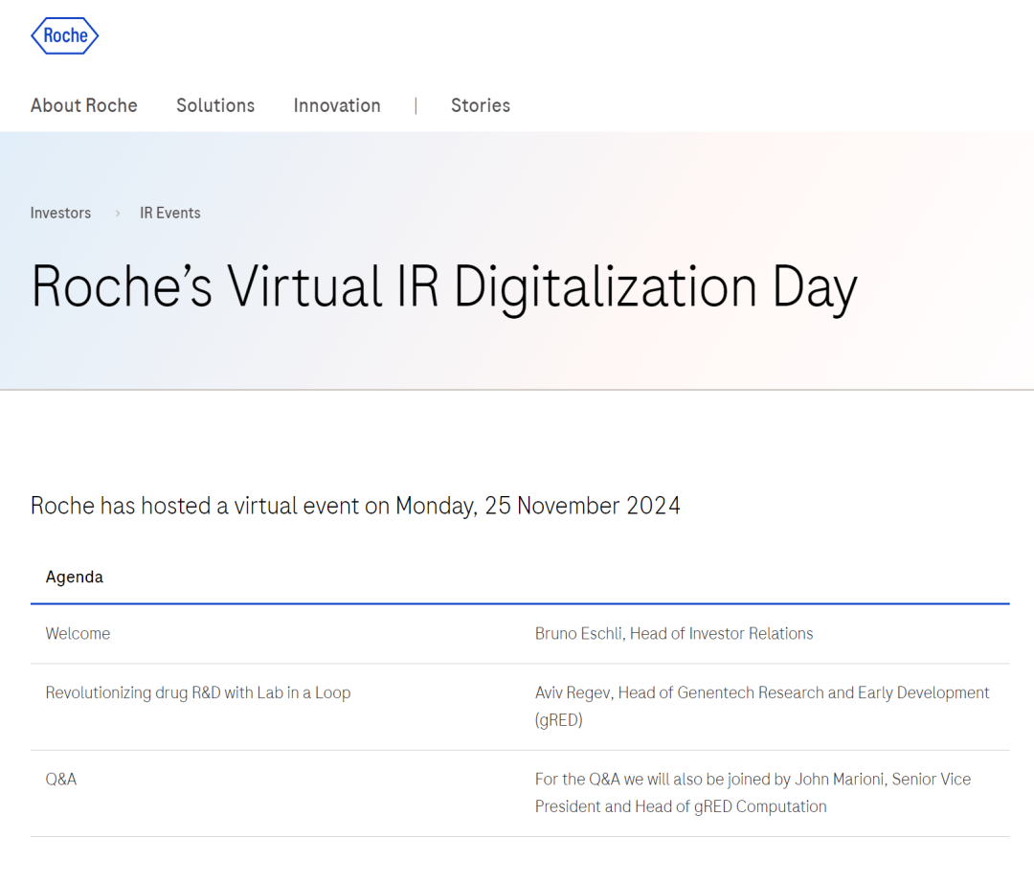Click the Aviv Regev speaker text
This screenshot has height=884, width=1034.
click(x=762, y=707)
